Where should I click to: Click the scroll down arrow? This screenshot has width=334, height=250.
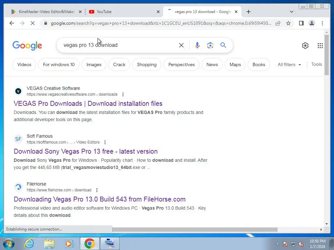(326, 224)
